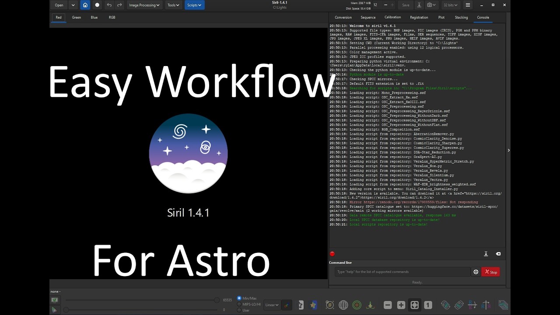Click the save-as download arrow icon
The width and height of the screenshot is (560, 315).
[419, 5]
